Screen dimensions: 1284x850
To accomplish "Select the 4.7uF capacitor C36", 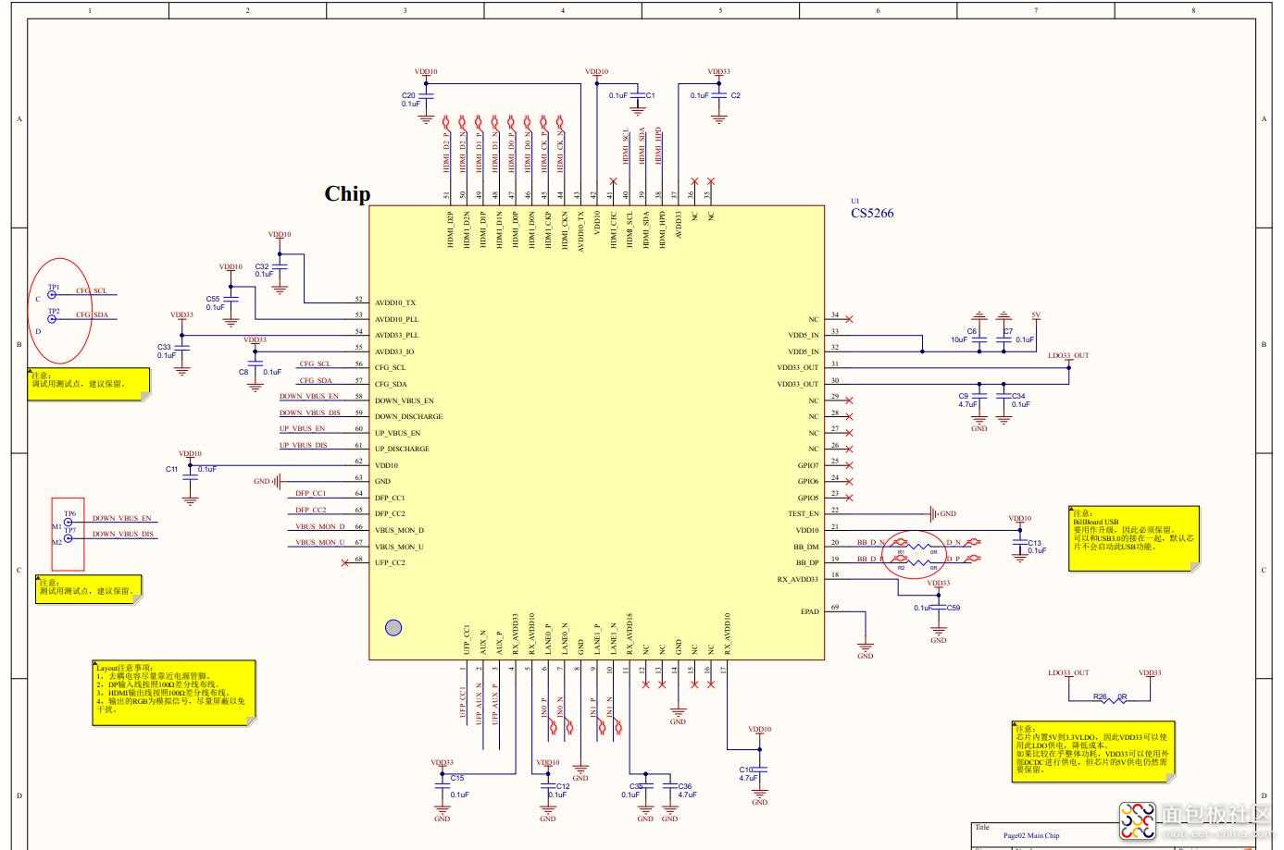I will 669,786.
